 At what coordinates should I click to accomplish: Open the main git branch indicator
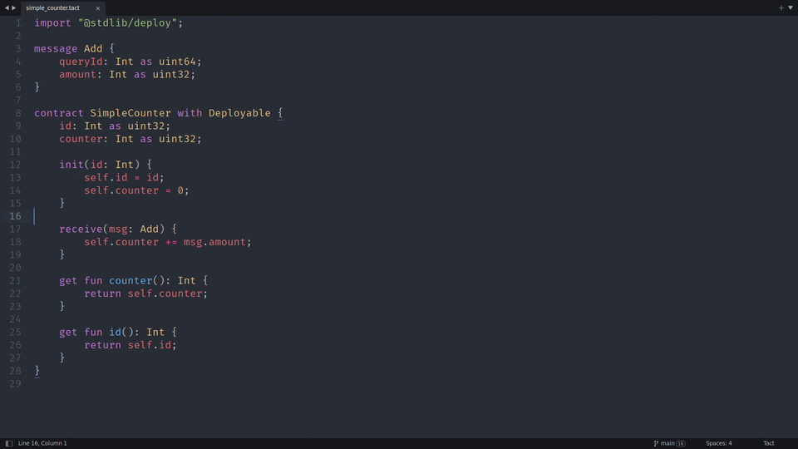tap(663, 443)
